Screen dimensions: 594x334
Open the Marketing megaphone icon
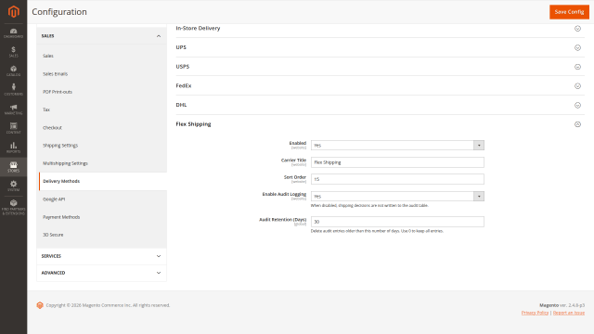(14, 109)
